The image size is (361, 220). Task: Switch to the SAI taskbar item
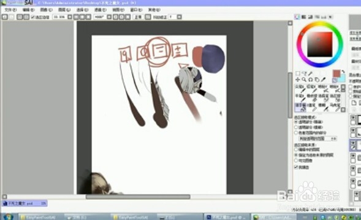click(x=274, y=217)
